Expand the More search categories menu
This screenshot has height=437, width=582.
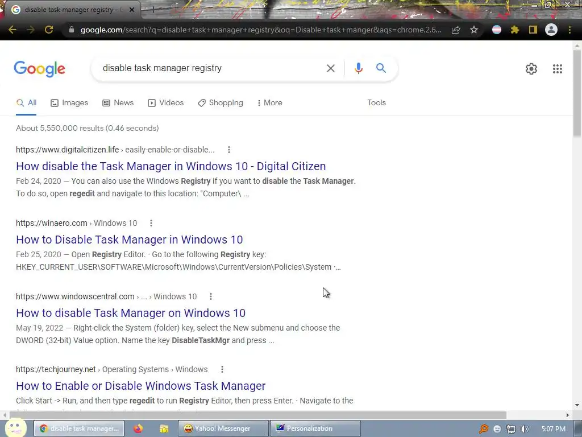(270, 103)
